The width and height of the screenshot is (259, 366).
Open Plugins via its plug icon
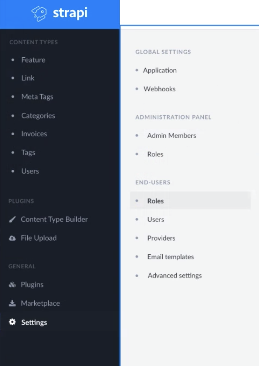12,284
